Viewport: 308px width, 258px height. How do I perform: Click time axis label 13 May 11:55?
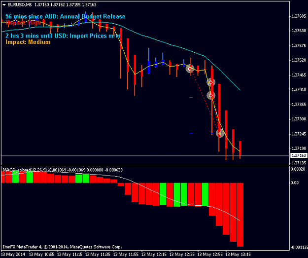pyautogui.click(x=126, y=255)
